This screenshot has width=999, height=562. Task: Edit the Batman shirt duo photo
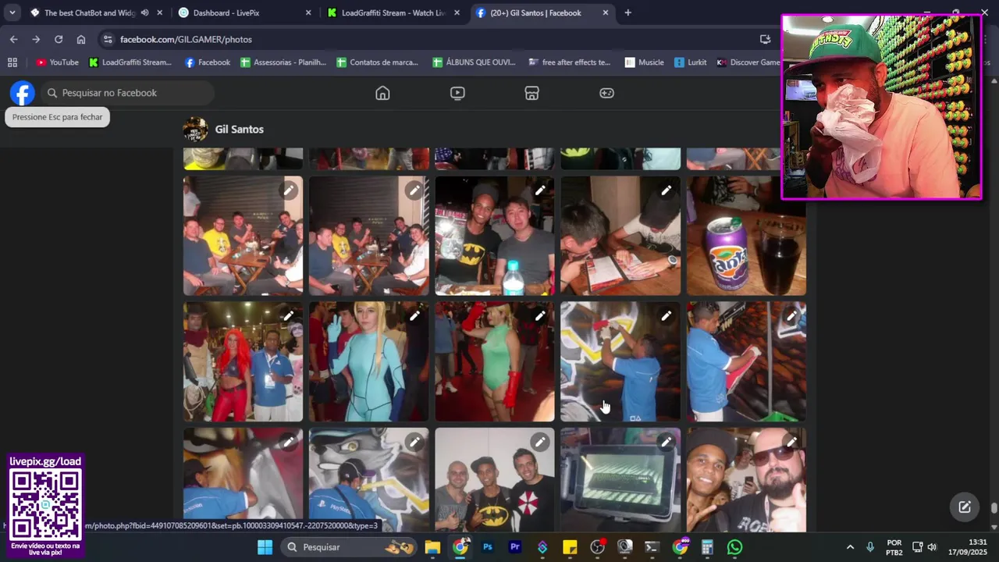[540, 190]
